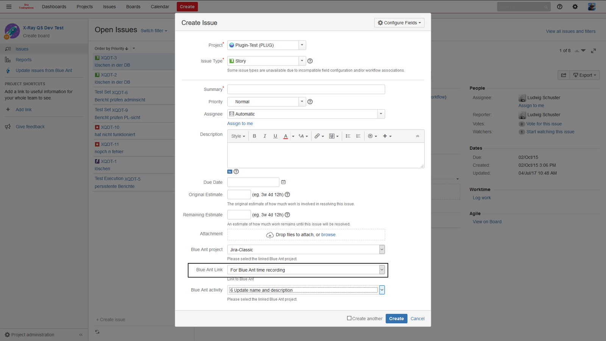Open the Export dropdown
This screenshot has height=341, width=606.
(585, 75)
